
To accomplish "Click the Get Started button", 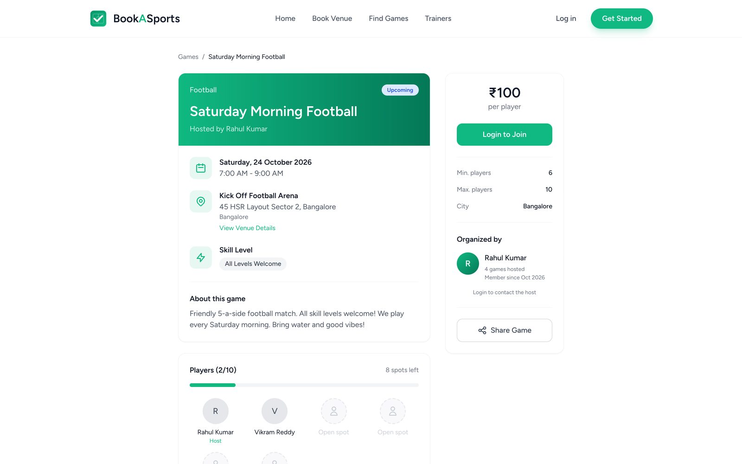I will point(622,19).
